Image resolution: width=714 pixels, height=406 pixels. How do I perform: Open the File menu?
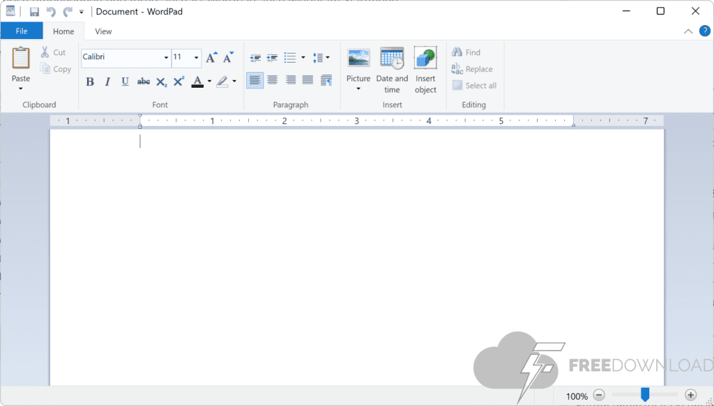(21, 31)
